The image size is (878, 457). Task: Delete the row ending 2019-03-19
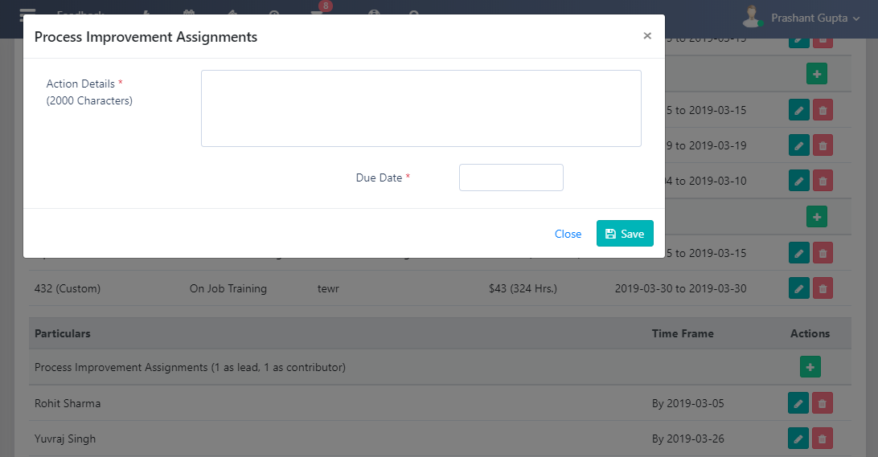pyautogui.click(x=823, y=145)
